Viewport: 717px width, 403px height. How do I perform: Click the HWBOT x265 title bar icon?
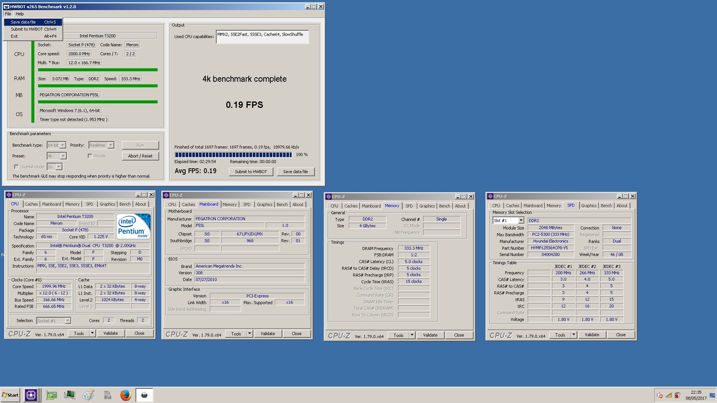pyautogui.click(x=6, y=7)
